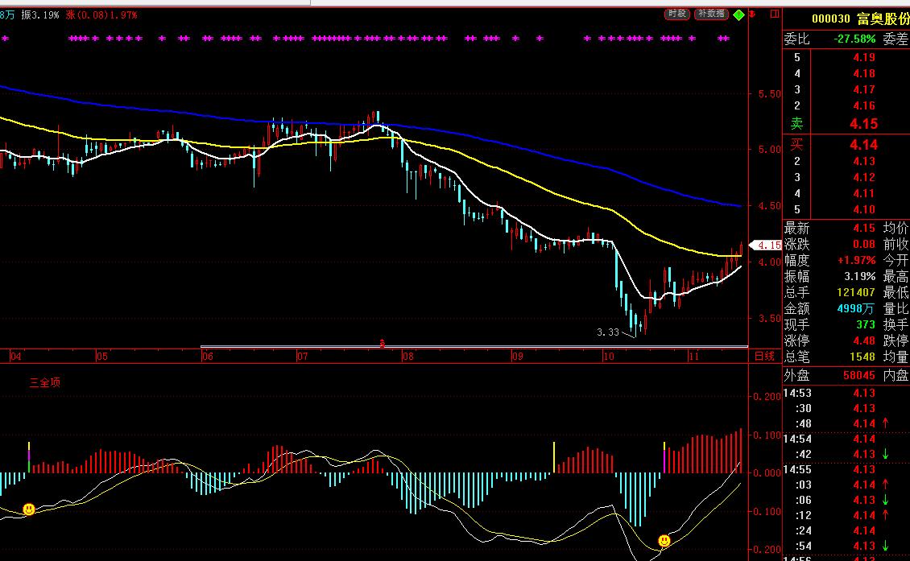
Task: Click buy level 2 price 4.13
Action: pos(864,161)
